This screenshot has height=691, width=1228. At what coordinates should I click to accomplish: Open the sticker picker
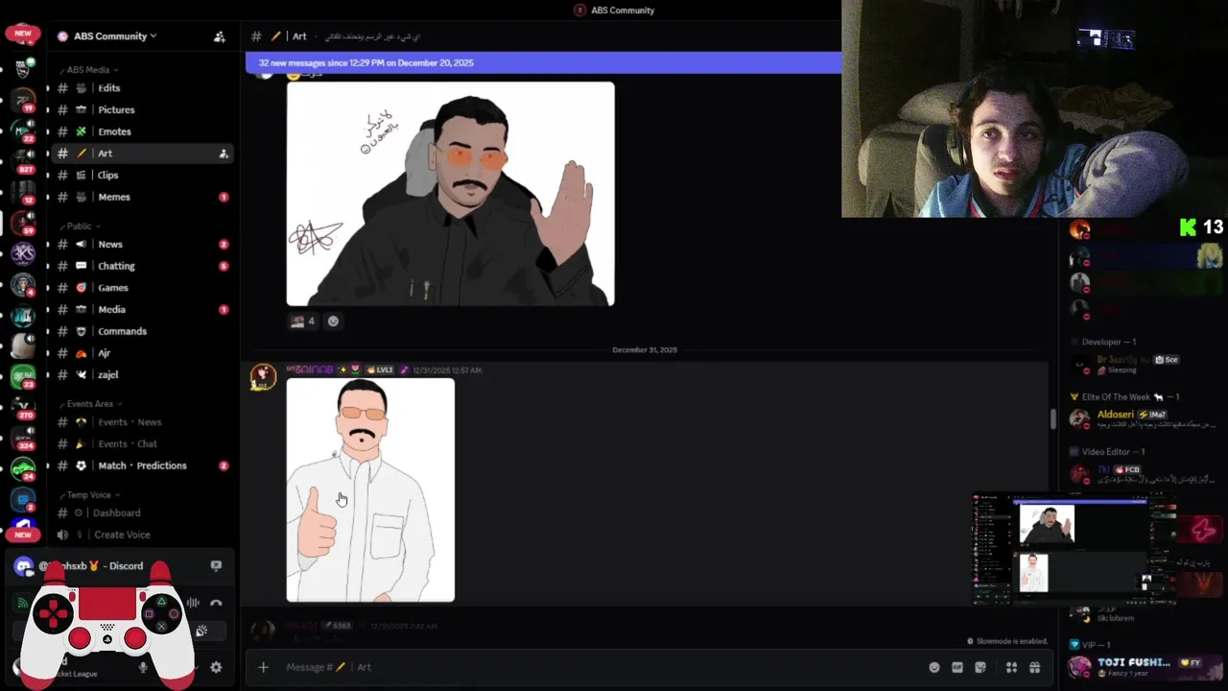pyautogui.click(x=980, y=667)
